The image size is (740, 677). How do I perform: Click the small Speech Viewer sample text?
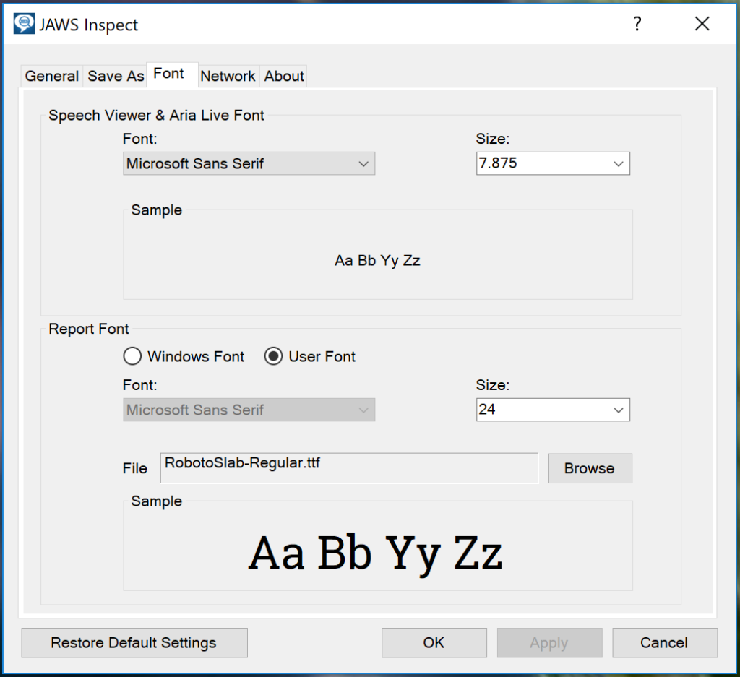click(x=377, y=261)
